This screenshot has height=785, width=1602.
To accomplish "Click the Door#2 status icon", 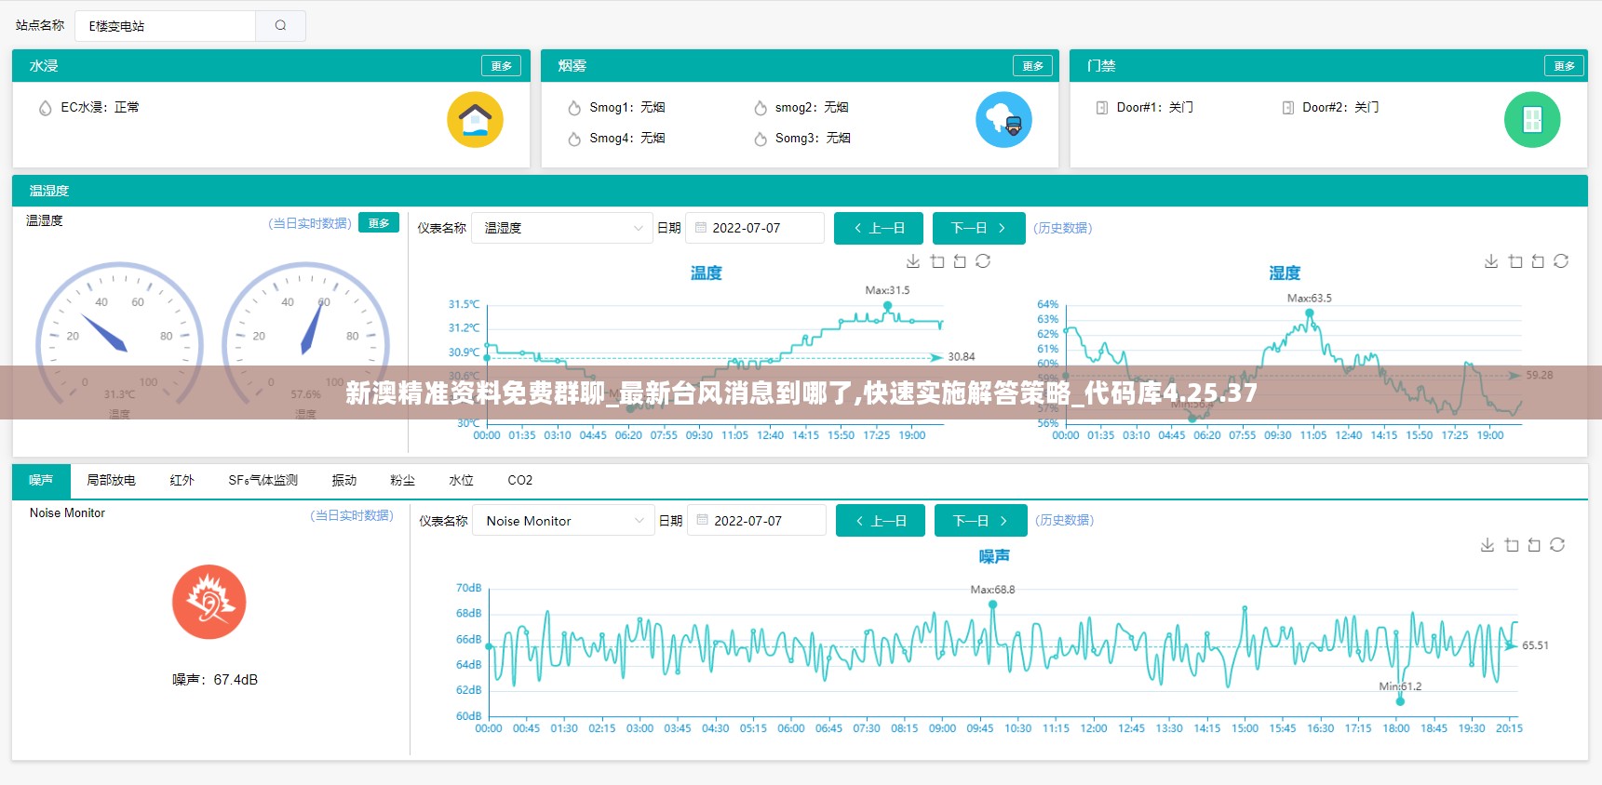I will pos(1288,108).
